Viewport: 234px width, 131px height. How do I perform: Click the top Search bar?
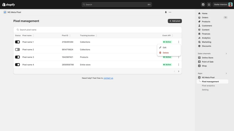117,5
